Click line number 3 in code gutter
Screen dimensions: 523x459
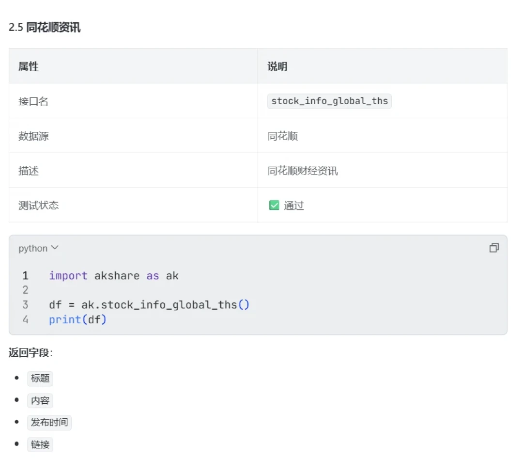coord(25,305)
